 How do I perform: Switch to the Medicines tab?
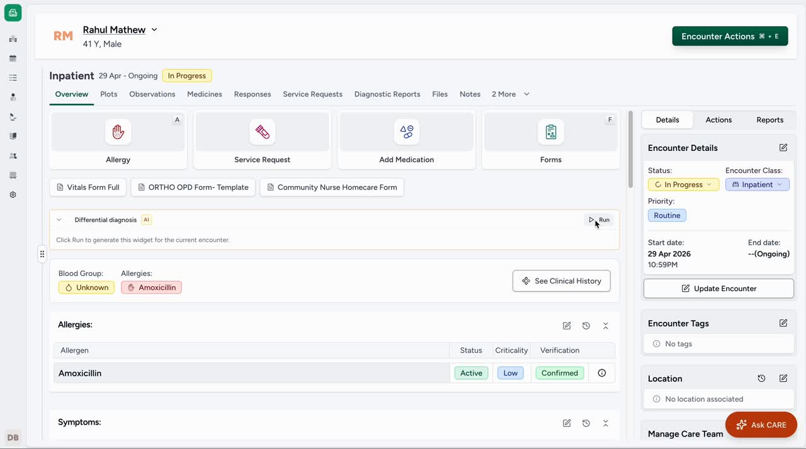(205, 94)
